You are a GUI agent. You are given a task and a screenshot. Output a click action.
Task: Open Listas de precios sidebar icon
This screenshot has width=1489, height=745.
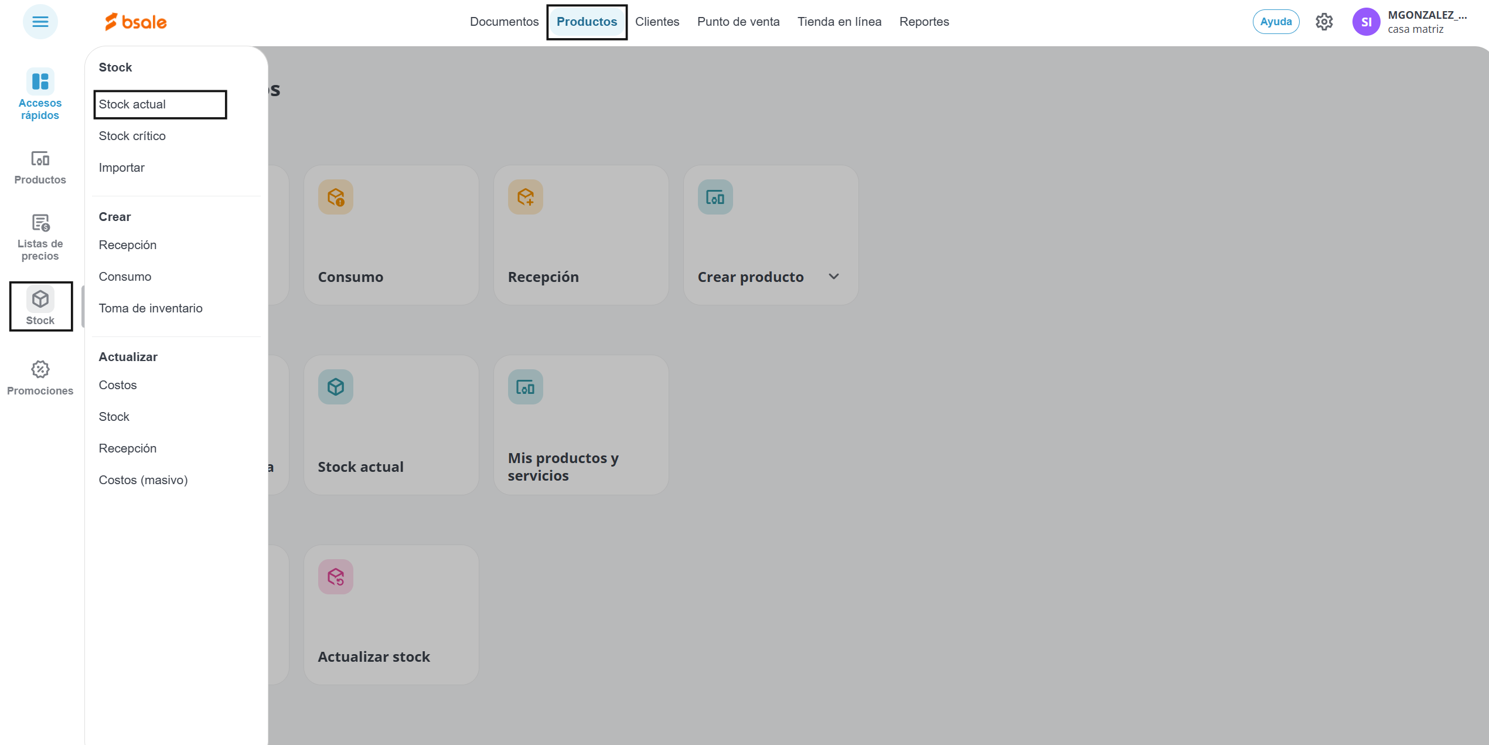point(40,236)
